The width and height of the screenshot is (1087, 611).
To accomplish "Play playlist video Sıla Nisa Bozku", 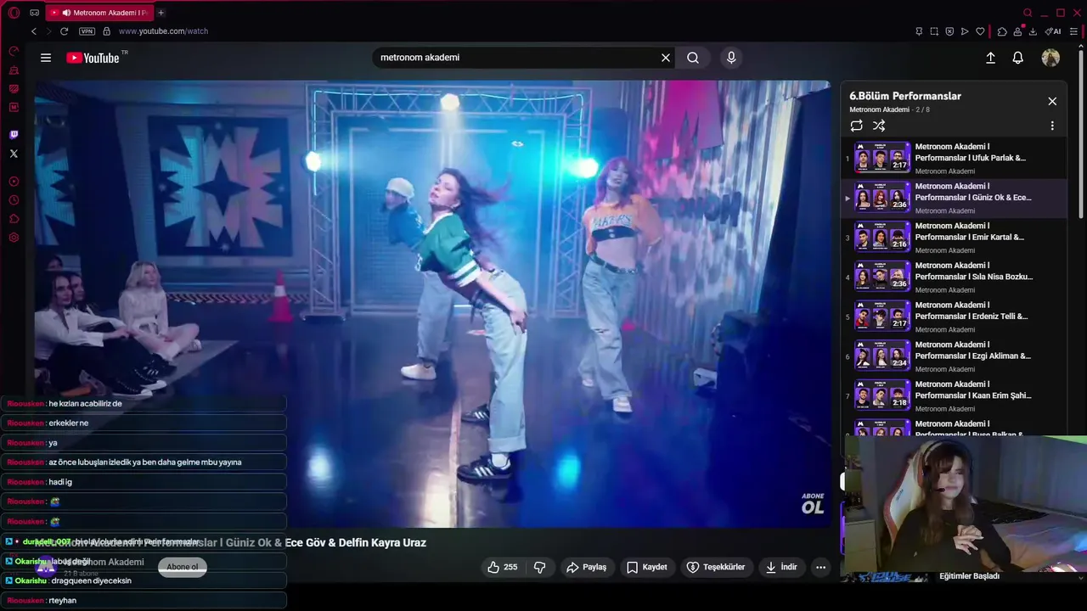I will (x=955, y=277).
